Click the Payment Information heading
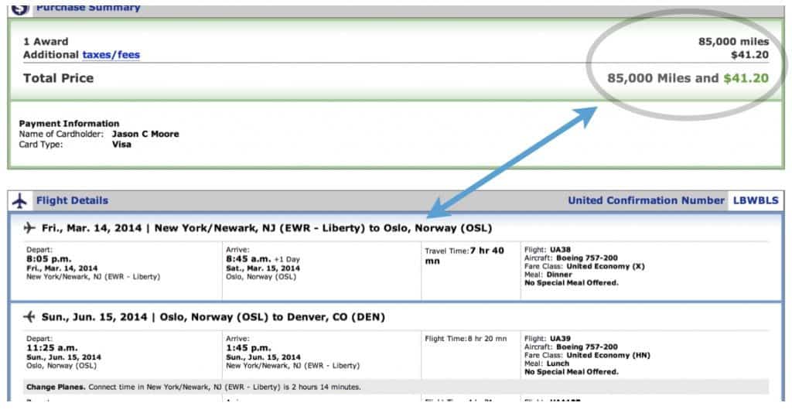 (x=69, y=124)
